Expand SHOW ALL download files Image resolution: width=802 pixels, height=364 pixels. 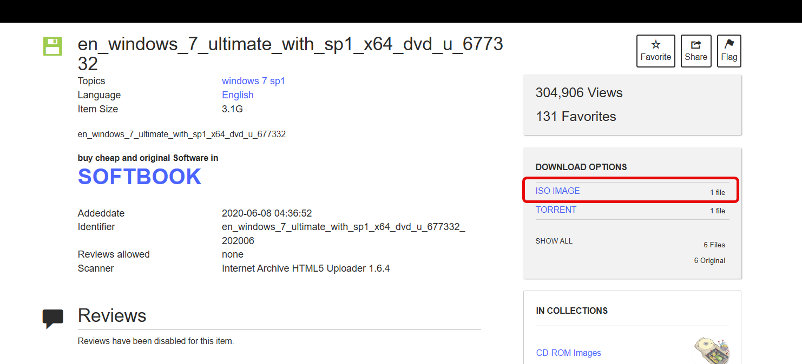pyautogui.click(x=554, y=241)
